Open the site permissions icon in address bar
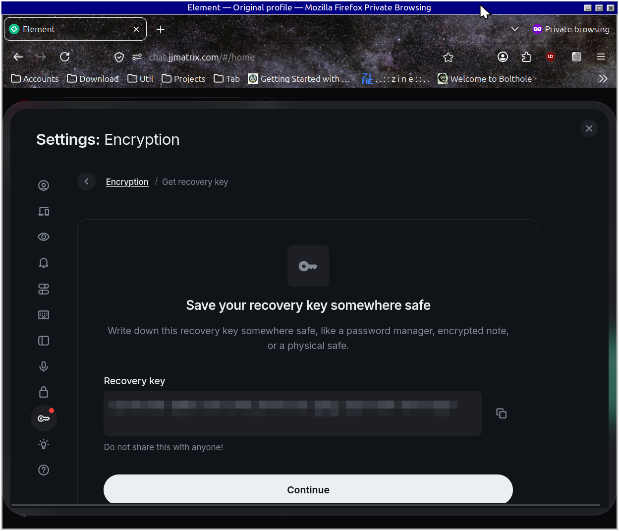This screenshot has width=619, height=531. pos(137,57)
